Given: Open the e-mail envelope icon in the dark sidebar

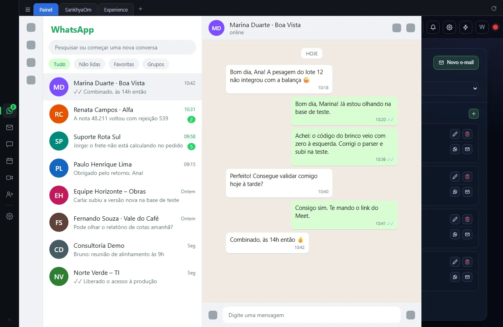Looking at the screenshot, I should [10, 127].
